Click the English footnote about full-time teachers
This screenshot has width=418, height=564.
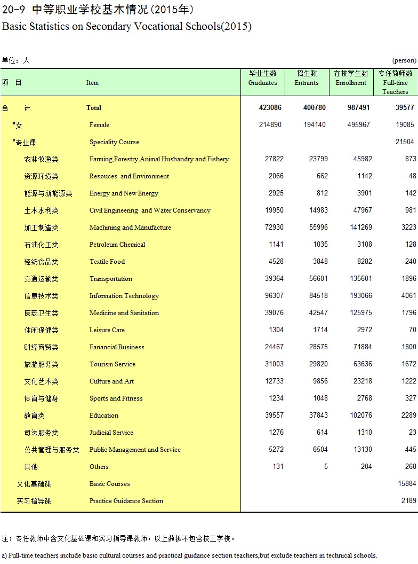pos(190,555)
